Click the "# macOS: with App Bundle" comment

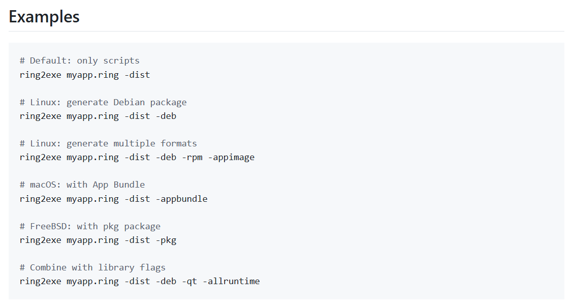[82, 185]
